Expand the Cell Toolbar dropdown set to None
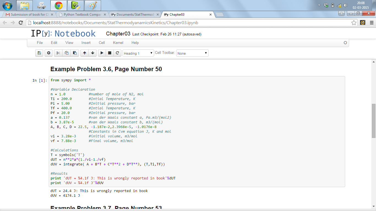The width and height of the screenshot is (376, 211). point(192,53)
